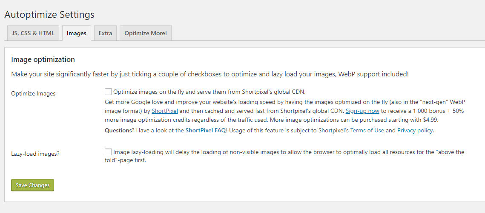Click the Image optimization section heading
485x213 pixels.
pyautogui.click(x=43, y=59)
